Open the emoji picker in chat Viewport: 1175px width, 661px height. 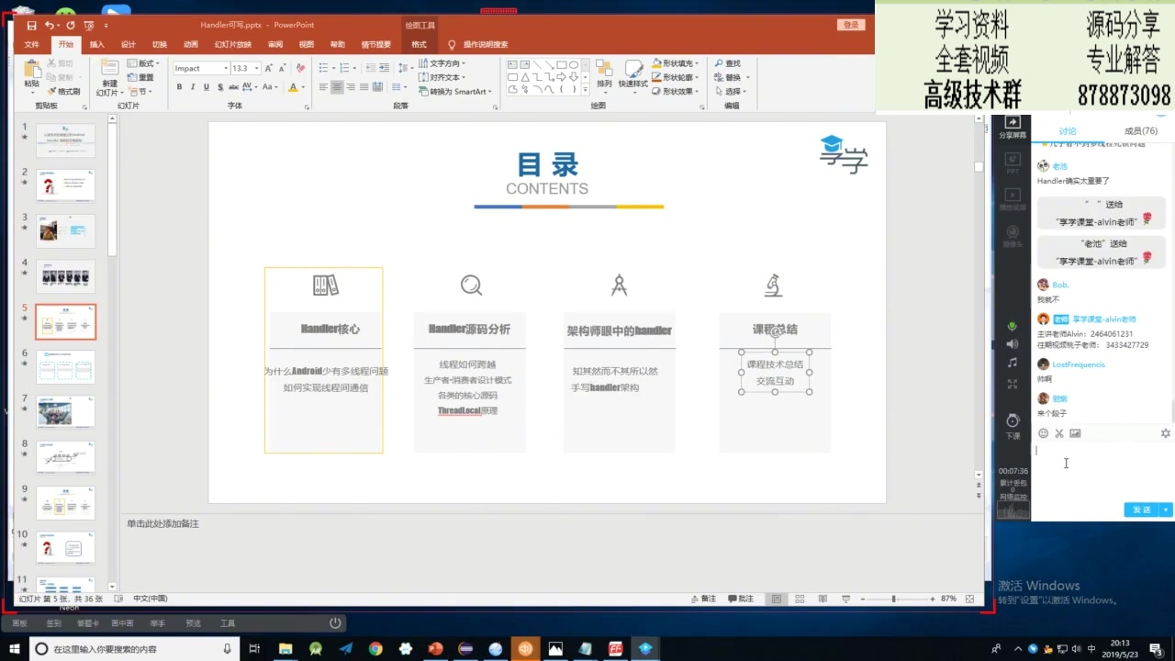click(x=1043, y=433)
